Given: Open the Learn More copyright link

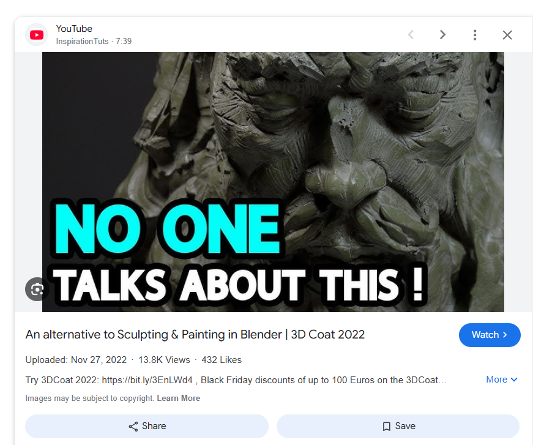Looking at the screenshot, I should coord(179,398).
